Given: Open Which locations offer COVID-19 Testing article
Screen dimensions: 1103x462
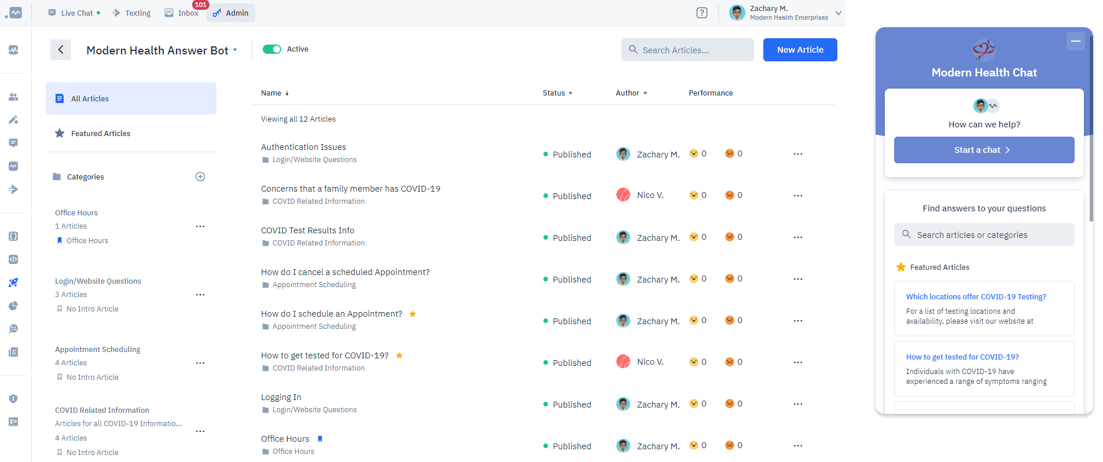Looking at the screenshot, I should click(976, 296).
